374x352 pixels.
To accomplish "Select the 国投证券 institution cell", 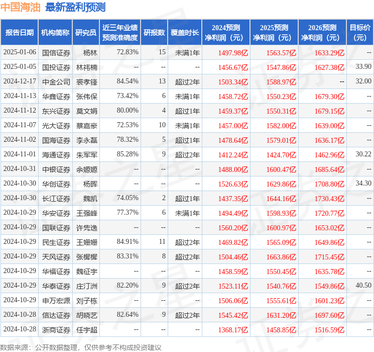I will pos(56,67).
